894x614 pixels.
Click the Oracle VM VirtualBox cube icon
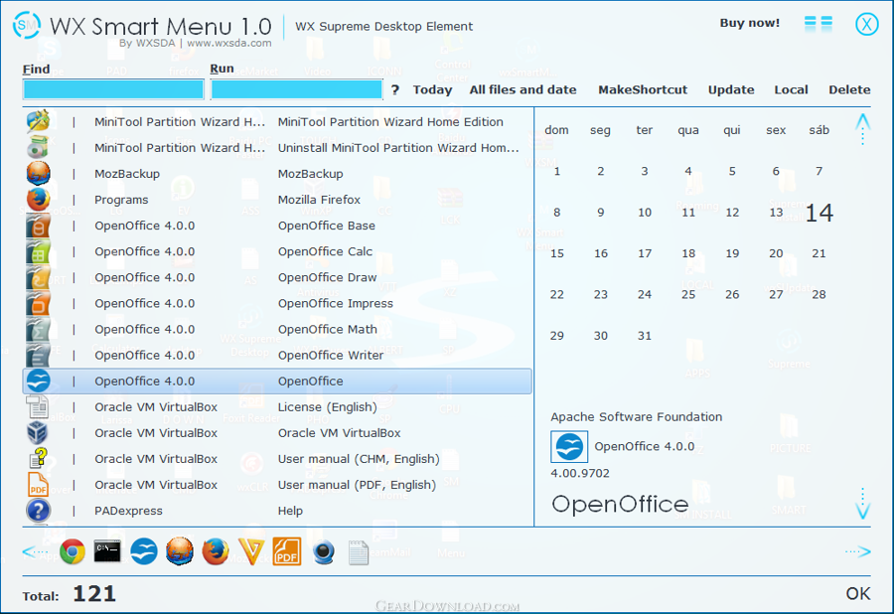click(x=38, y=433)
